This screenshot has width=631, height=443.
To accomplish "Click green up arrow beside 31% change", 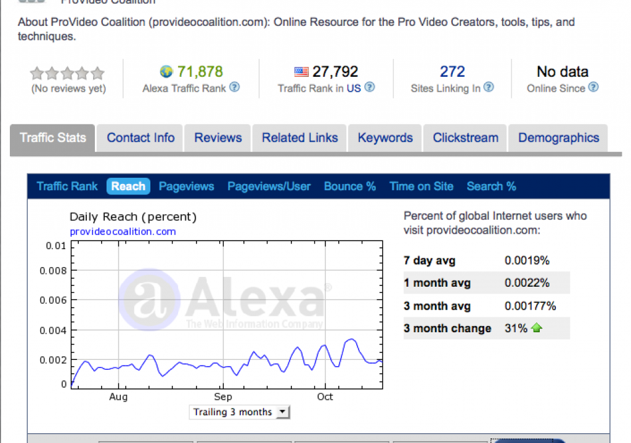I will point(537,328).
